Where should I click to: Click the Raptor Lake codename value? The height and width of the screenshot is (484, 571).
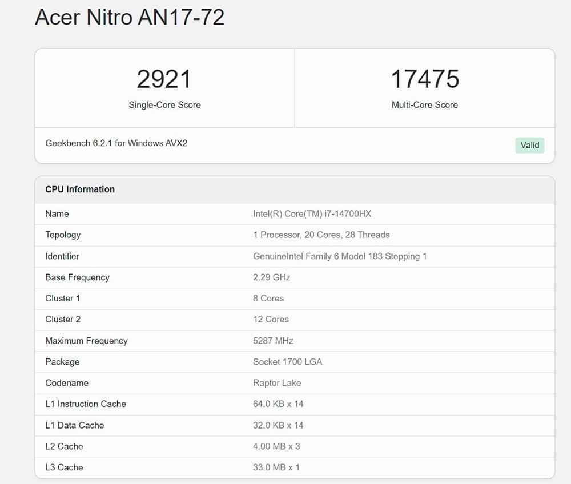click(277, 383)
